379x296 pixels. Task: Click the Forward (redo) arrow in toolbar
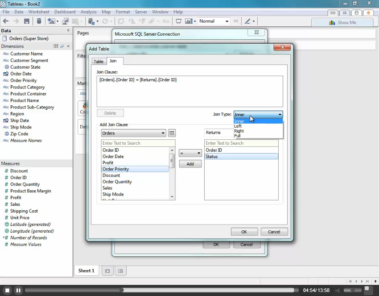tap(16, 21)
